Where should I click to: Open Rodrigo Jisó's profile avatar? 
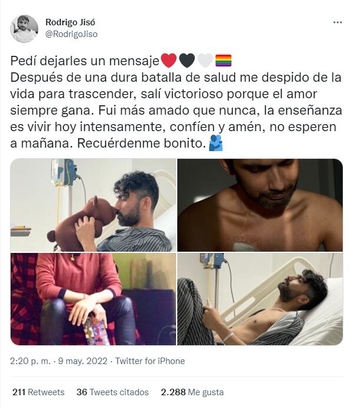(x=24, y=29)
